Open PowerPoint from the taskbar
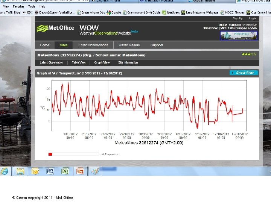Screen dimensions: 271x203 tap(80, 171)
